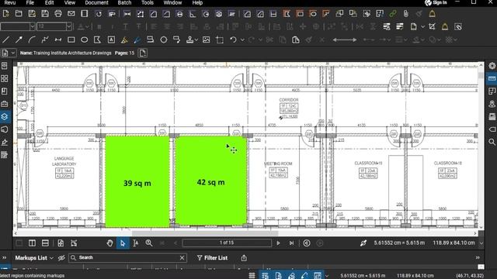
Task: Toggle hide markups eye icon
Action: pos(61,258)
